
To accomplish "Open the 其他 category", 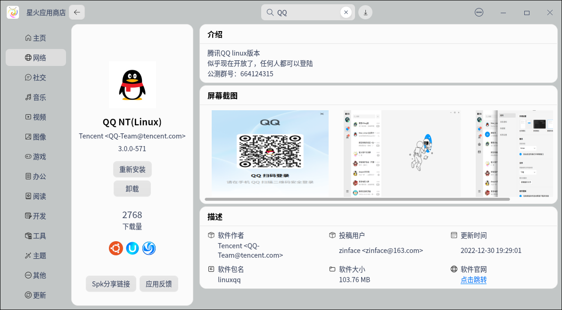I will pyautogui.click(x=36, y=275).
